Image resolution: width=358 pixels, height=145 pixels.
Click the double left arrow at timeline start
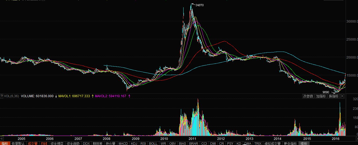2,139
